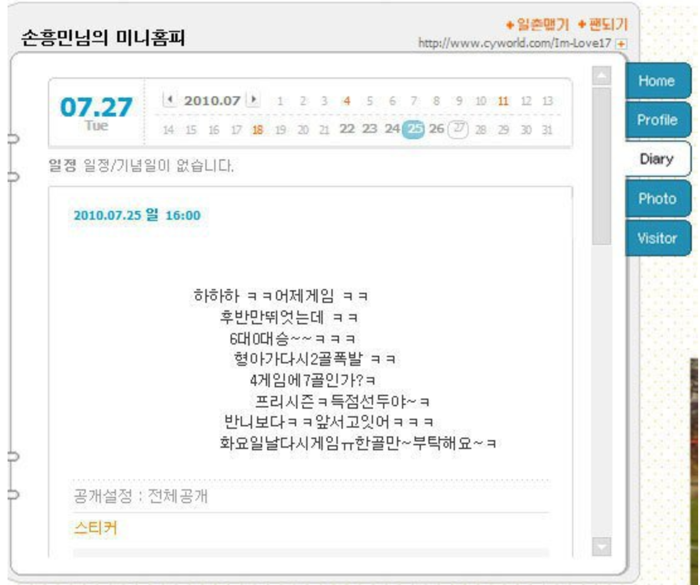Go to previous month in diary calendar

point(168,99)
